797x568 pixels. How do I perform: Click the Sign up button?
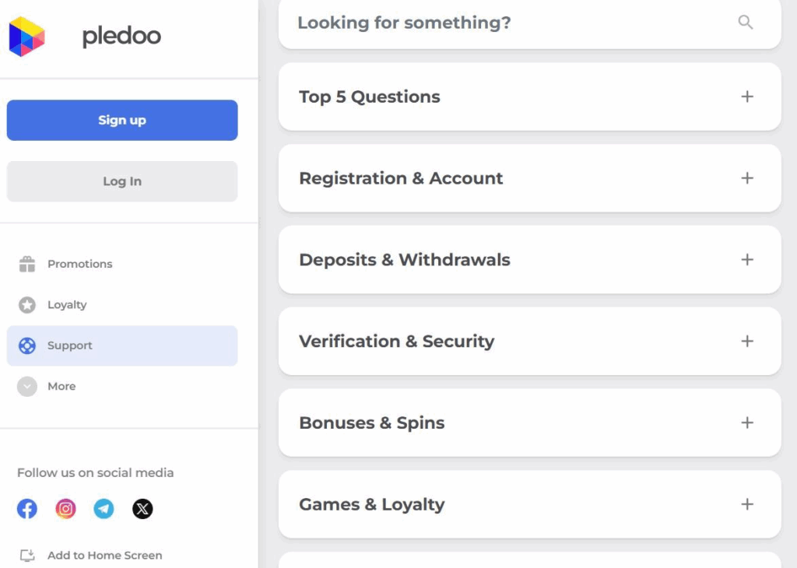tap(121, 120)
